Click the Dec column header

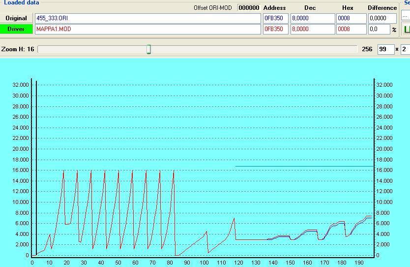(310, 8)
